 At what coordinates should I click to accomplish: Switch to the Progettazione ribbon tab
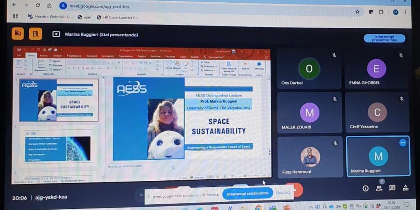click(x=74, y=56)
